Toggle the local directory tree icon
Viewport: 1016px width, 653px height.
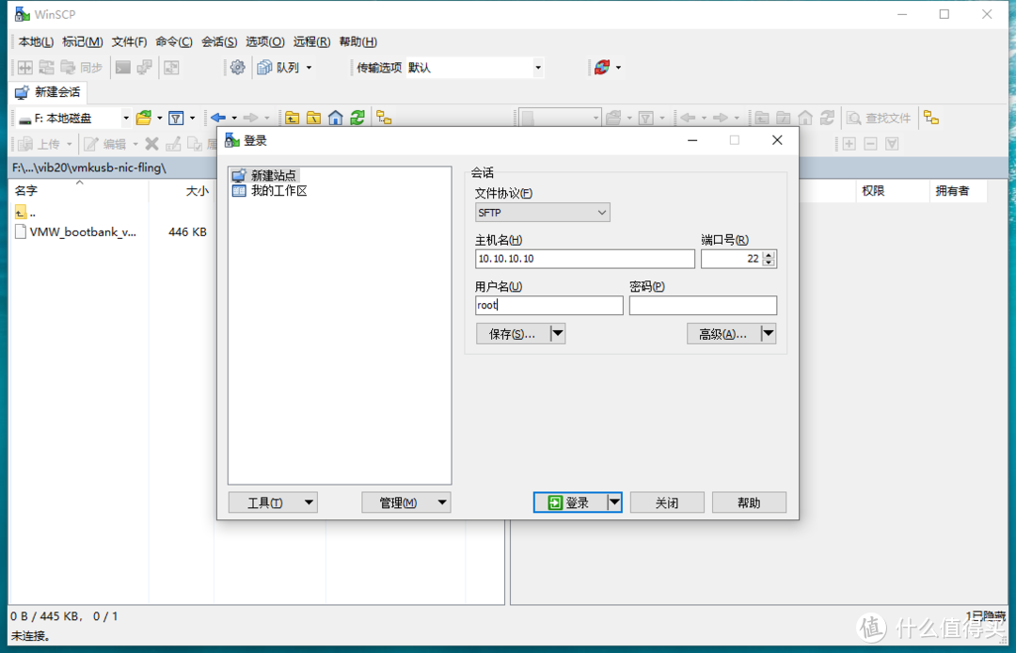[384, 118]
